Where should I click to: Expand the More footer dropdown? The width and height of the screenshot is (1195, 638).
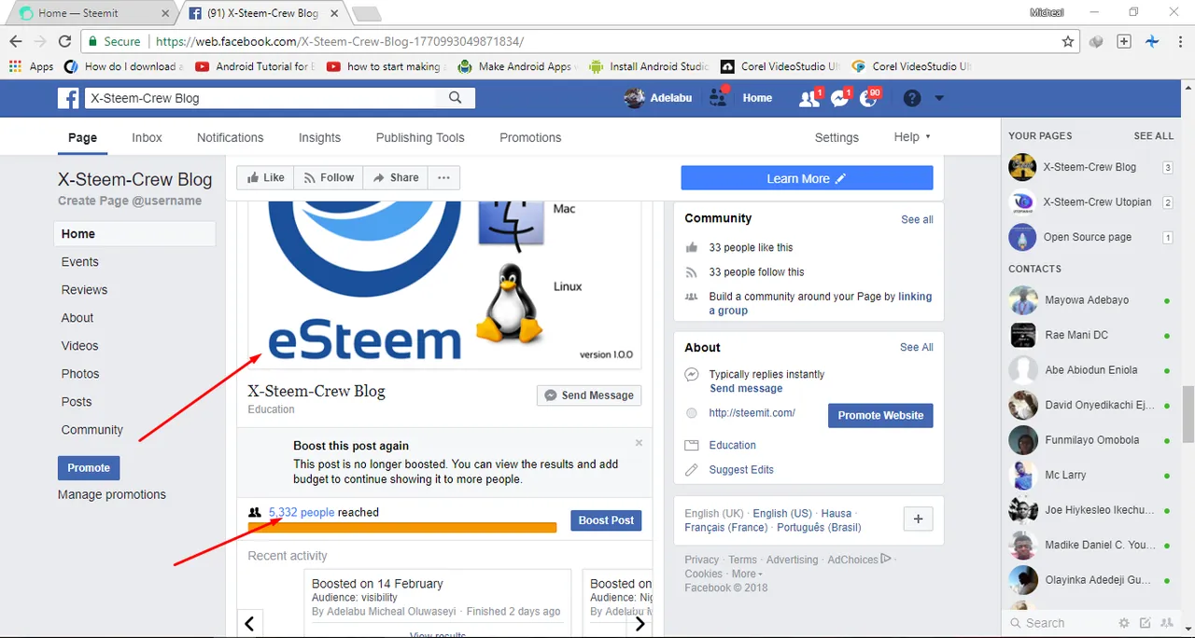(747, 574)
